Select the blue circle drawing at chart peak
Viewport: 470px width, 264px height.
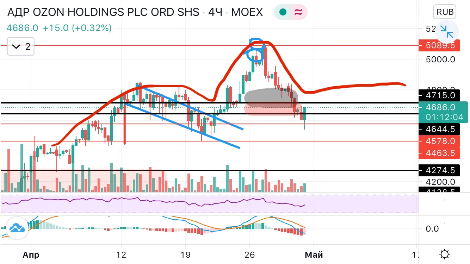pyautogui.click(x=255, y=50)
